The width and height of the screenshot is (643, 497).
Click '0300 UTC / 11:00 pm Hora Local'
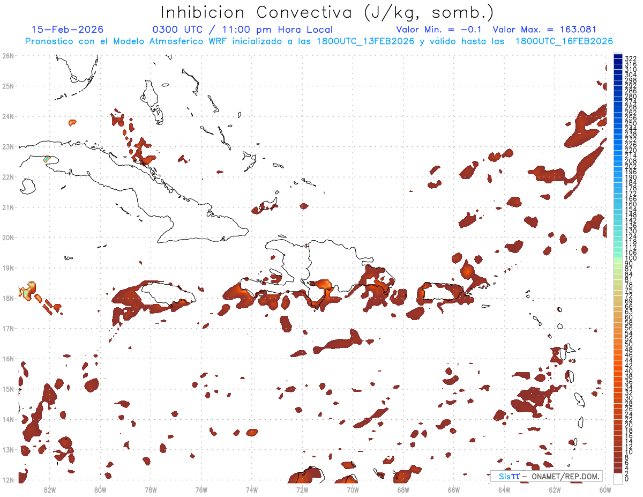[243, 29]
